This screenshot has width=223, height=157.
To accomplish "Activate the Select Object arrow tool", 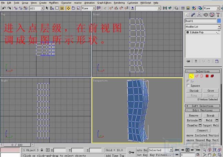I will coord(47,8).
